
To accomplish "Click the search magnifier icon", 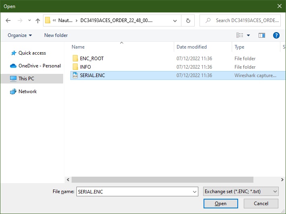I will point(208,20).
